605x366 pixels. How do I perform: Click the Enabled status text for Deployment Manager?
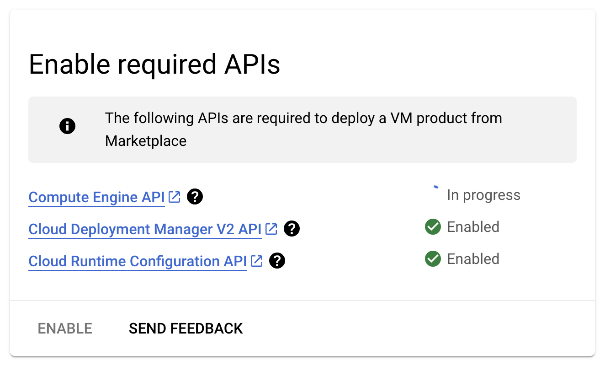tap(473, 227)
